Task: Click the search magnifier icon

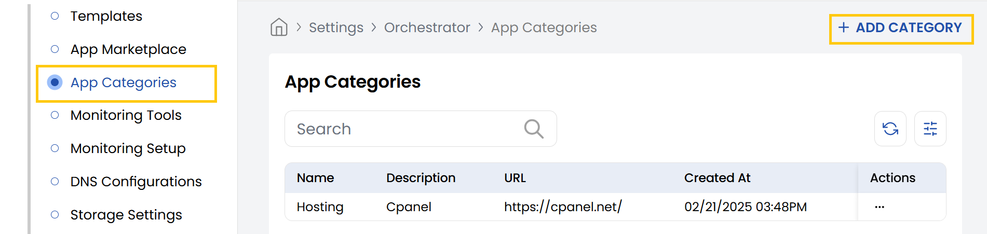Action: [x=534, y=129]
